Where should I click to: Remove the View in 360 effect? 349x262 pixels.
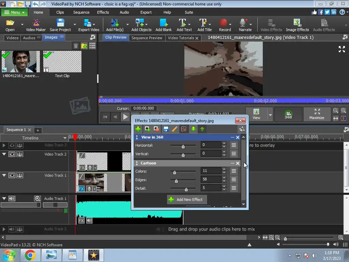(238, 137)
